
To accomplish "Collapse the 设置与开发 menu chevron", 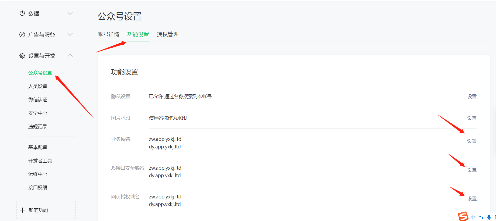I will tap(70, 55).
